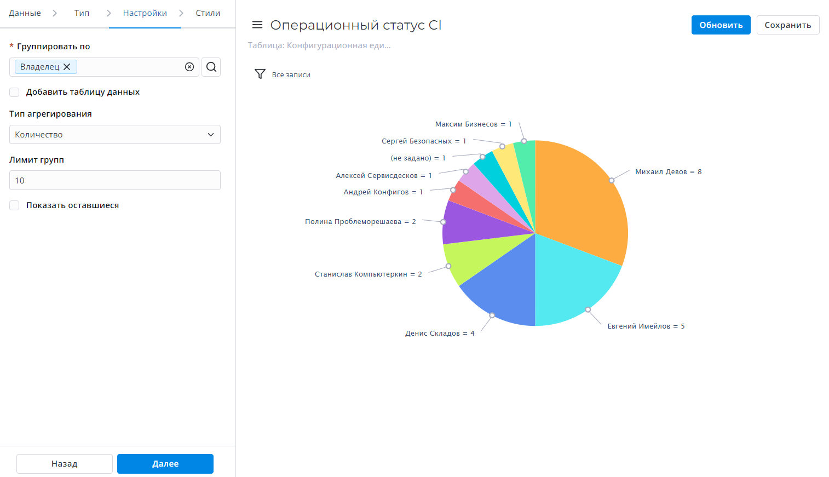
Task: Open the Стили step tab
Action: click(x=208, y=13)
